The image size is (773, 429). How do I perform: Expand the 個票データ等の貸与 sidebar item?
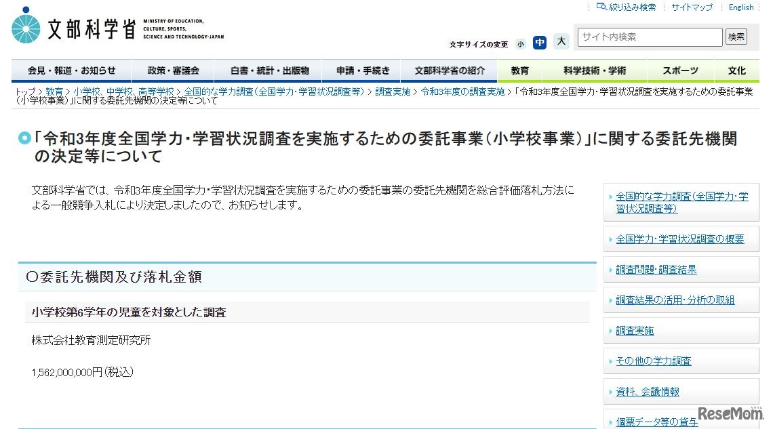click(x=656, y=421)
